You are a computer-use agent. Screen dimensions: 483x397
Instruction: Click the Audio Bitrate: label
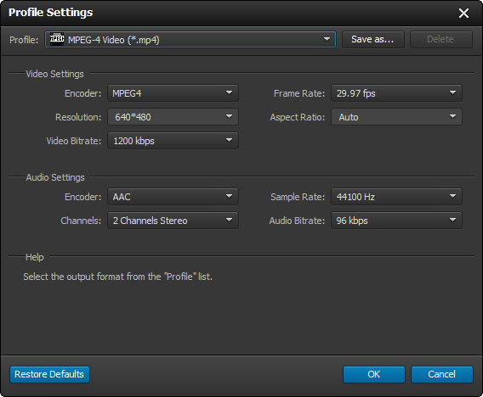[x=297, y=221]
